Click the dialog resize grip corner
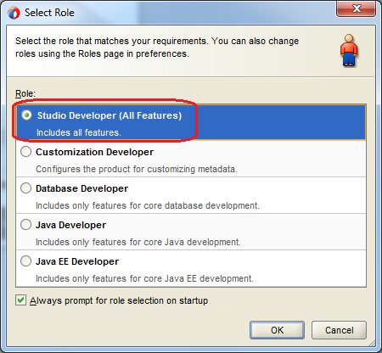The width and height of the screenshot is (382, 353). pos(372,343)
